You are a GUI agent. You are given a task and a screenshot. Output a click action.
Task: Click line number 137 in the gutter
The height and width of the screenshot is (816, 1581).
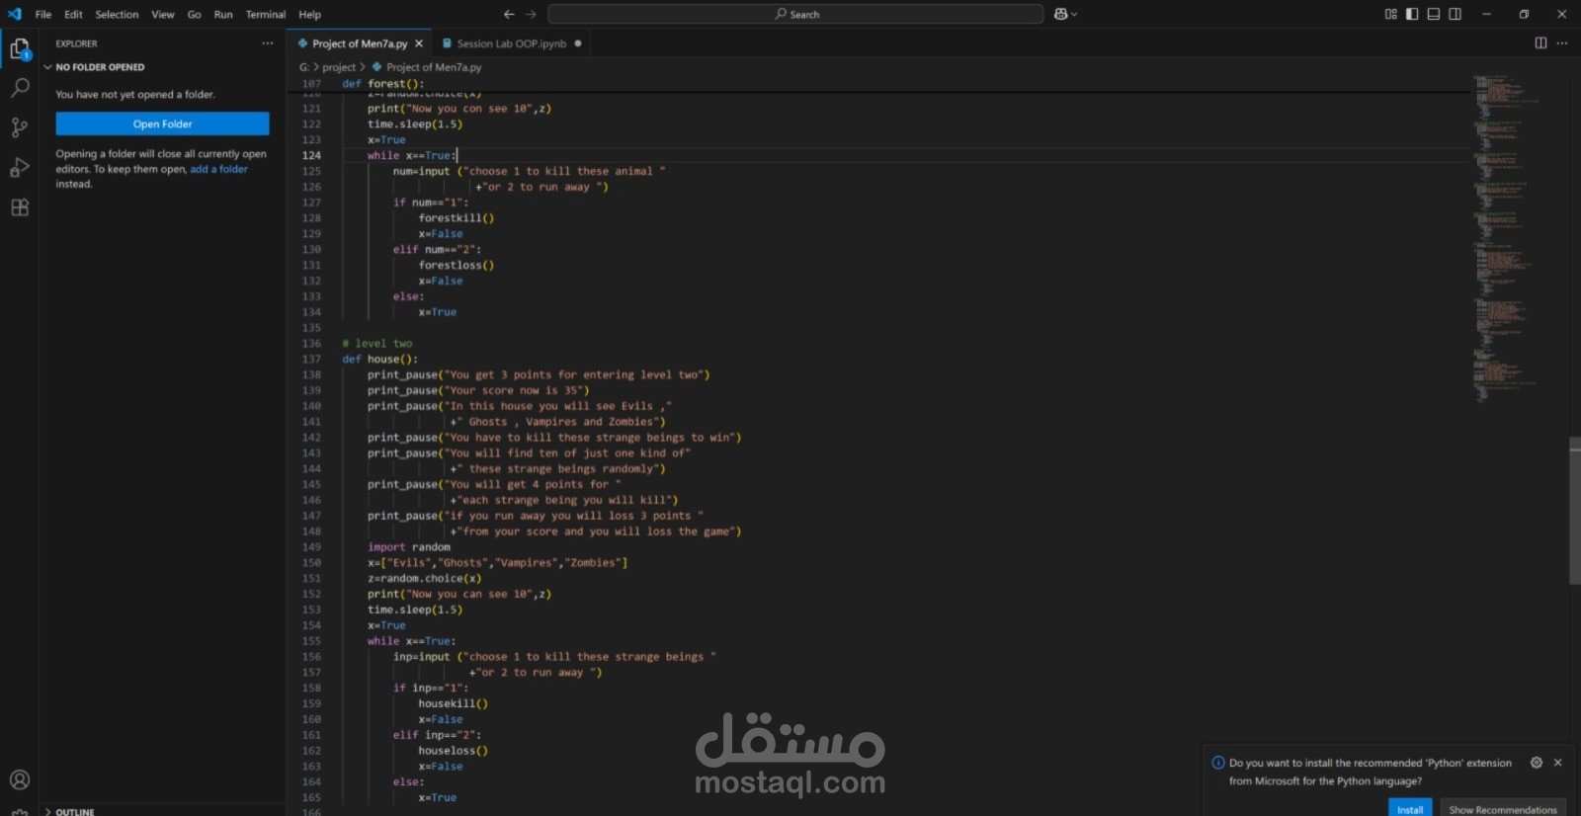(x=311, y=359)
